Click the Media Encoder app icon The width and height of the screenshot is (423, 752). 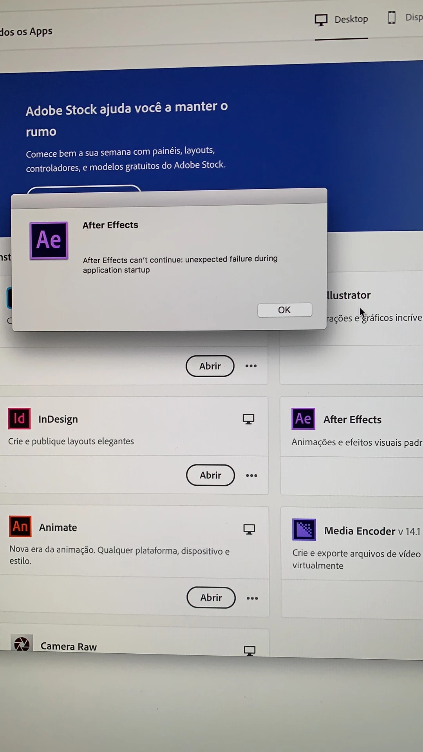304,530
